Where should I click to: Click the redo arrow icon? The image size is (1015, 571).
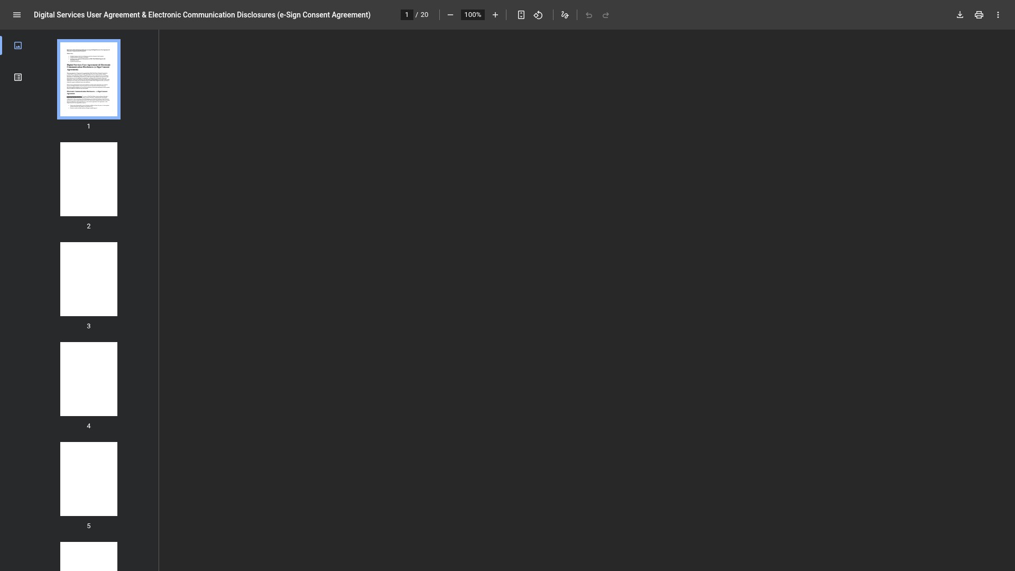[606, 15]
